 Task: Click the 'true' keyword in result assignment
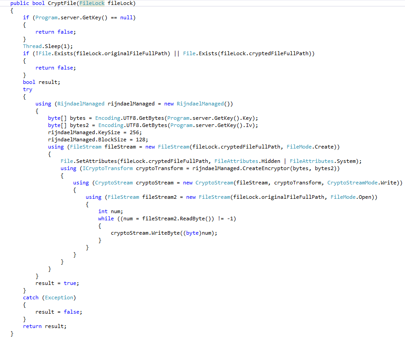point(70,283)
